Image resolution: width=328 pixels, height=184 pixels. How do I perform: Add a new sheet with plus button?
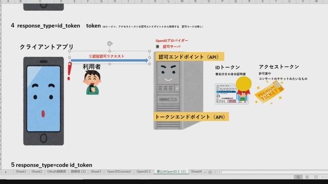click(x=210, y=172)
